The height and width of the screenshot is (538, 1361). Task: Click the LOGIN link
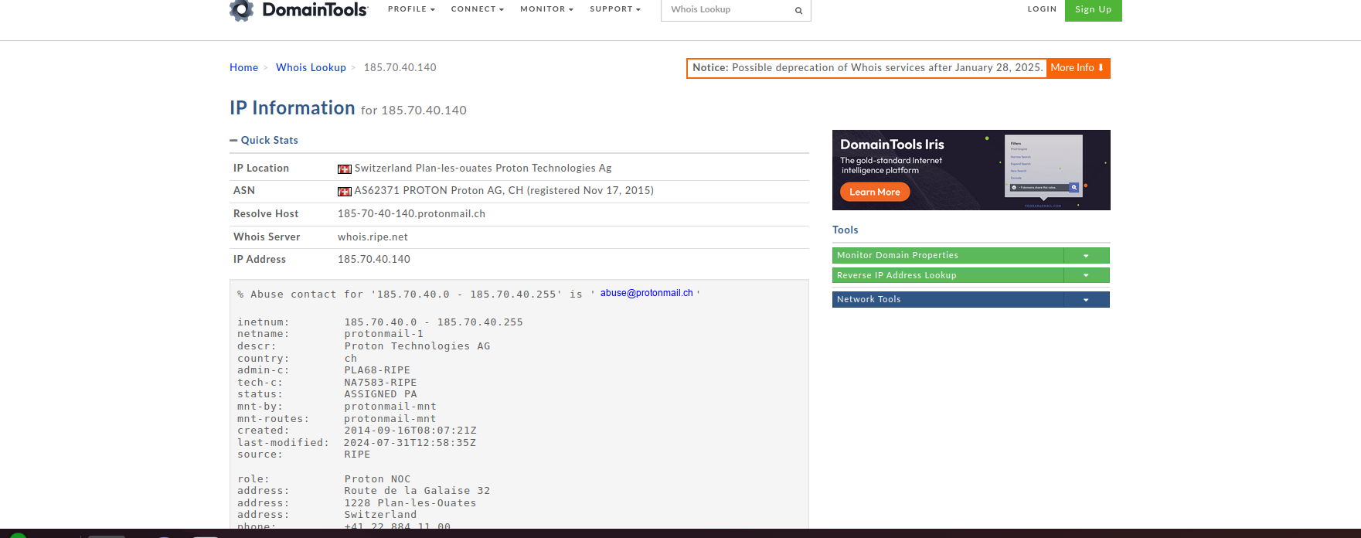tap(1042, 9)
